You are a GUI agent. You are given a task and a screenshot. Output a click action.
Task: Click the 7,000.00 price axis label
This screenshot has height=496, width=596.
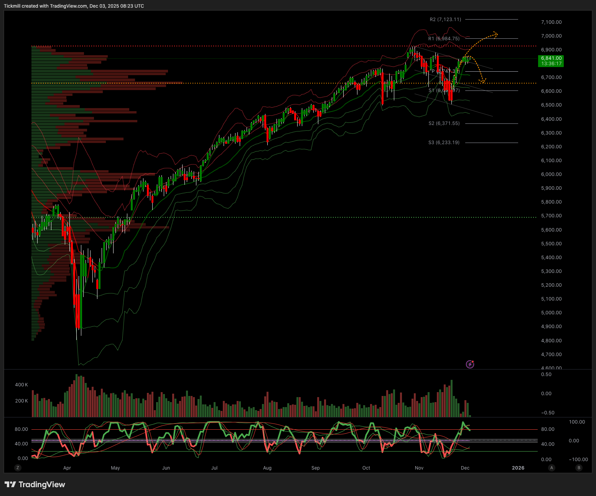tap(551, 36)
